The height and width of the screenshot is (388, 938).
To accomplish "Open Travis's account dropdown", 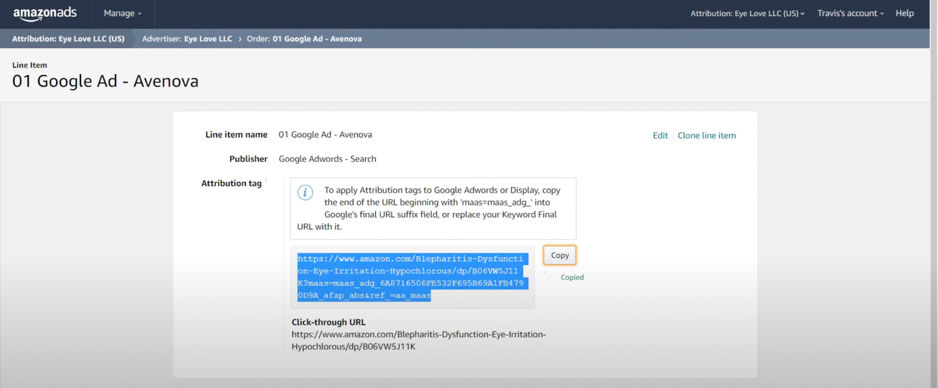I will point(851,13).
